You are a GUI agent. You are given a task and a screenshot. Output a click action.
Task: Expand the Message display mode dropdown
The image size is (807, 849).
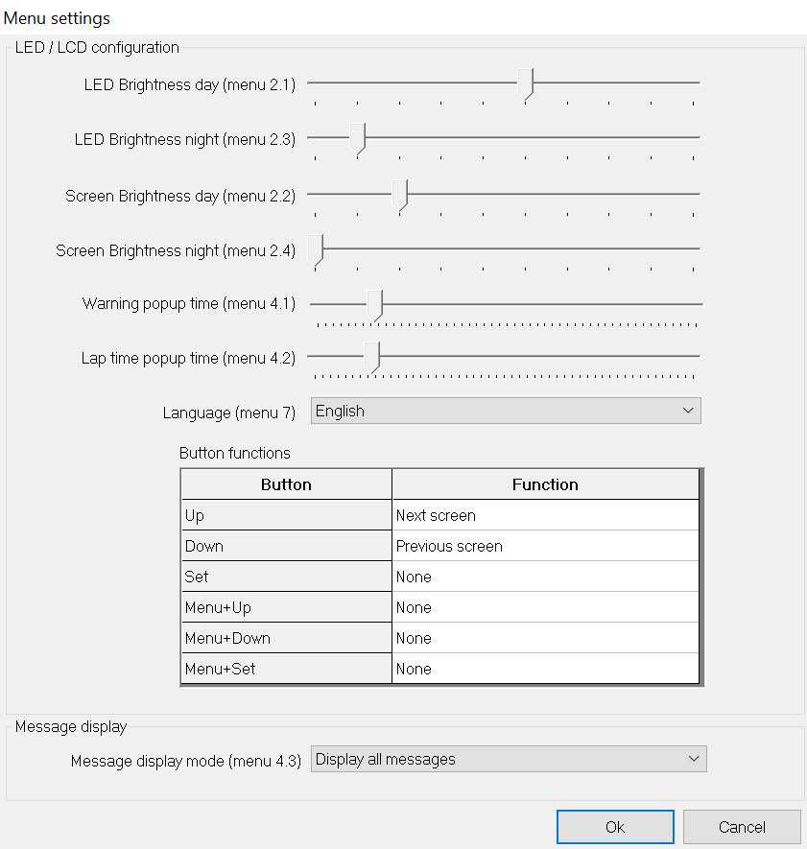coord(509,759)
